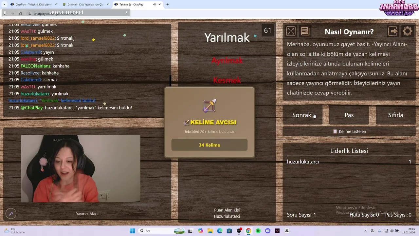Open OBS Studio from taskbar

239,231
